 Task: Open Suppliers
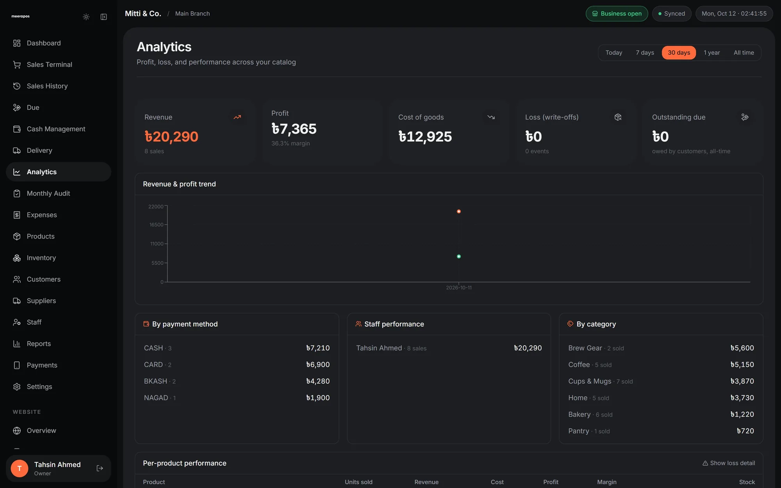point(59,301)
